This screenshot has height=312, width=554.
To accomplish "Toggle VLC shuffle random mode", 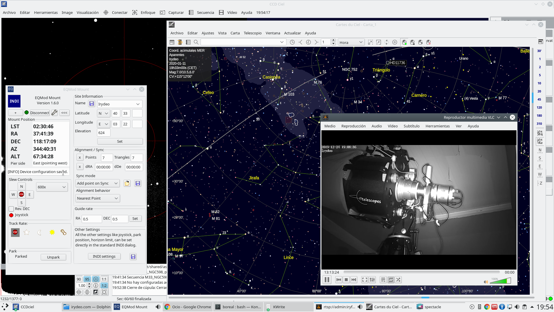I will click(x=398, y=280).
